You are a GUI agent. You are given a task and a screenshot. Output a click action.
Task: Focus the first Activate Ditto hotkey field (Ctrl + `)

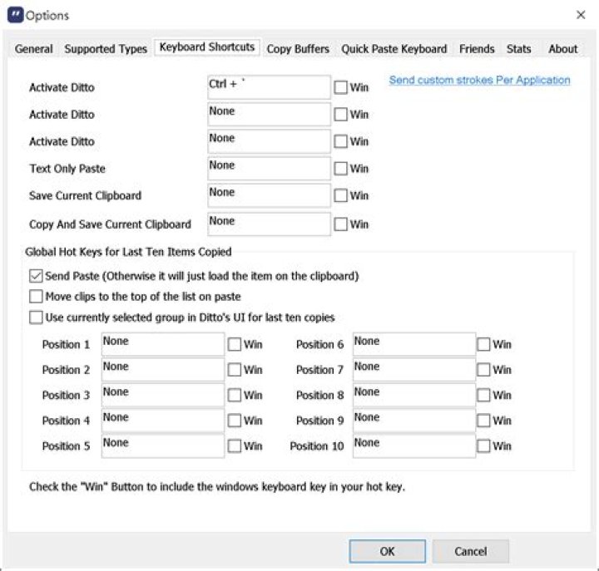[269, 87]
